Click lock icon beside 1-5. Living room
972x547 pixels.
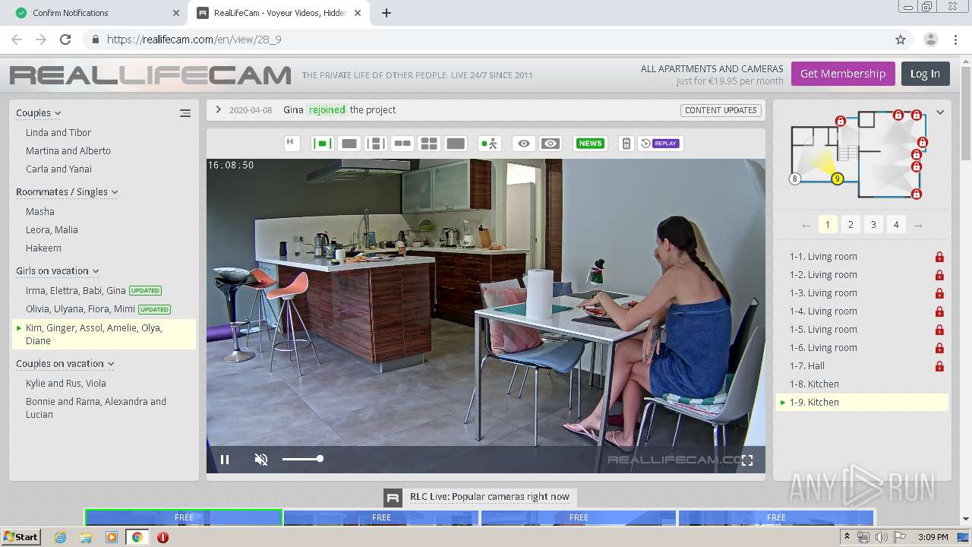click(939, 330)
